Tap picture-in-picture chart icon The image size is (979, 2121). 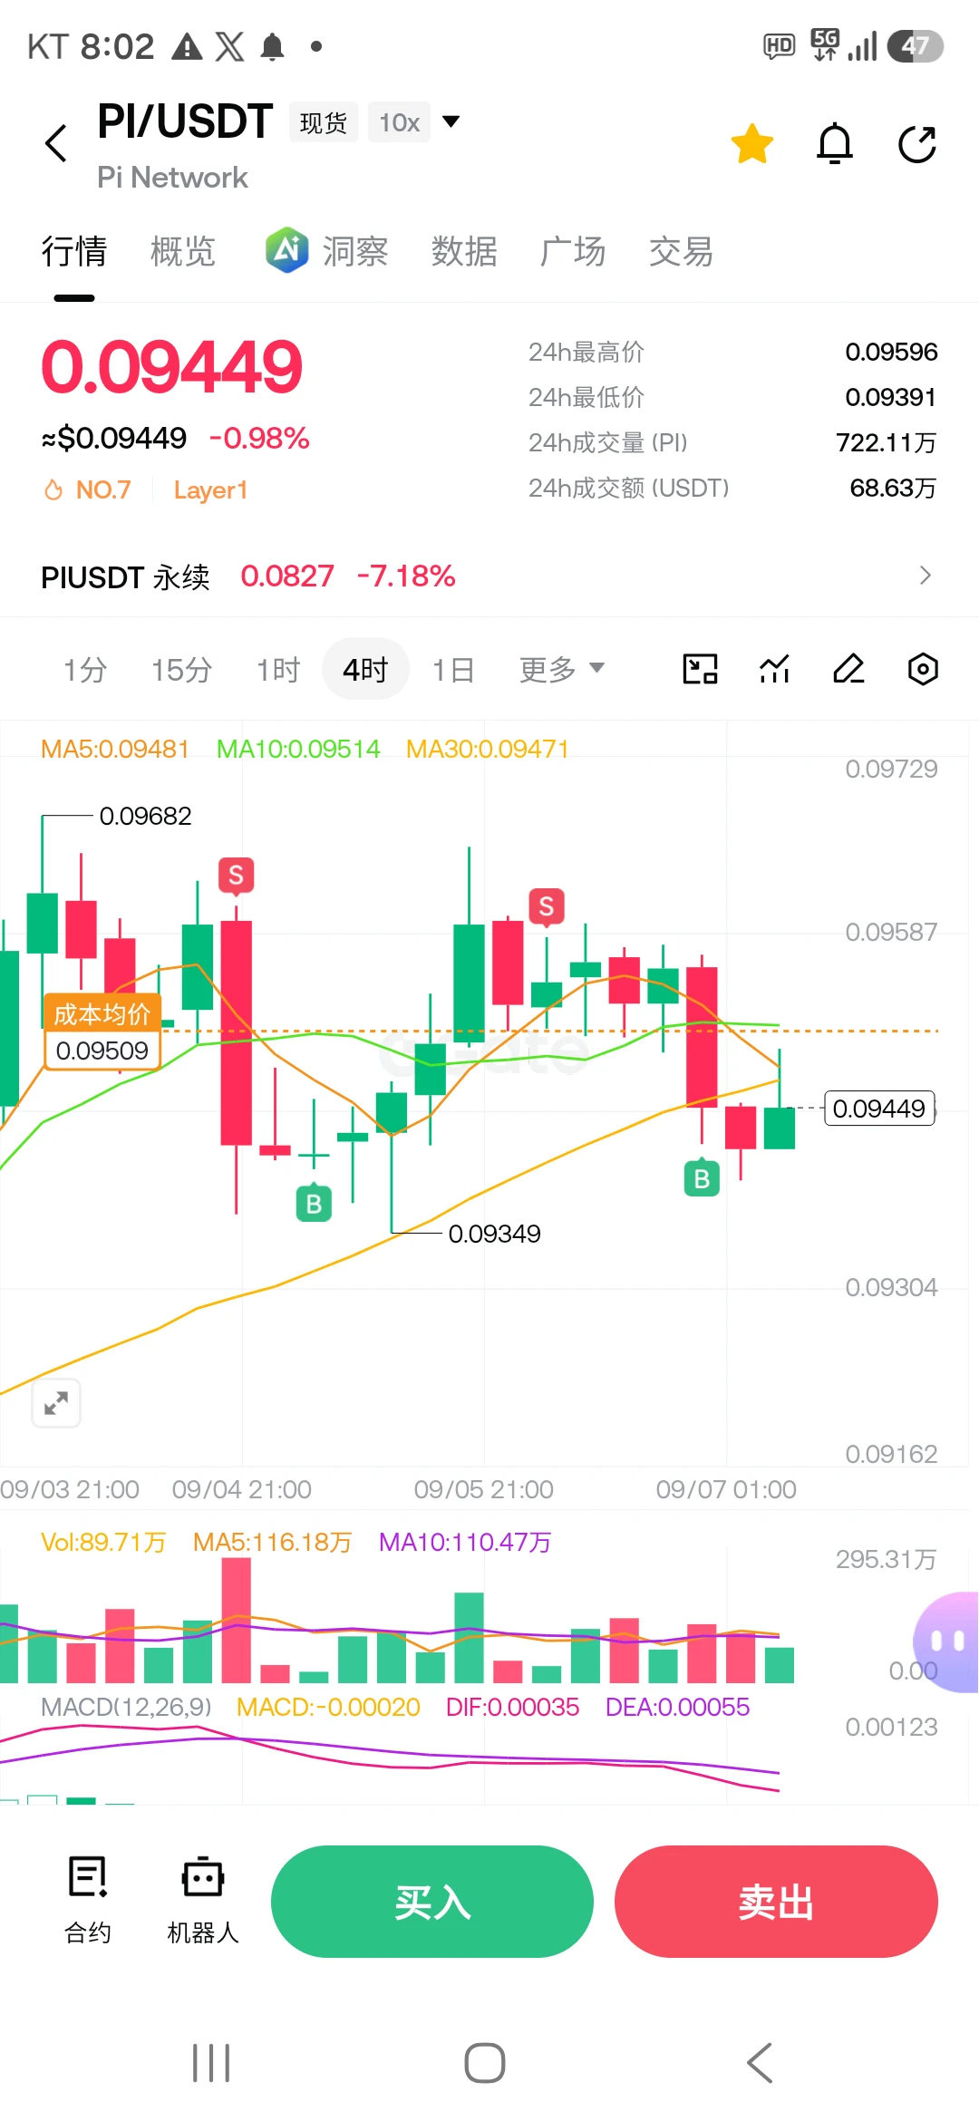(x=700, y=669)
